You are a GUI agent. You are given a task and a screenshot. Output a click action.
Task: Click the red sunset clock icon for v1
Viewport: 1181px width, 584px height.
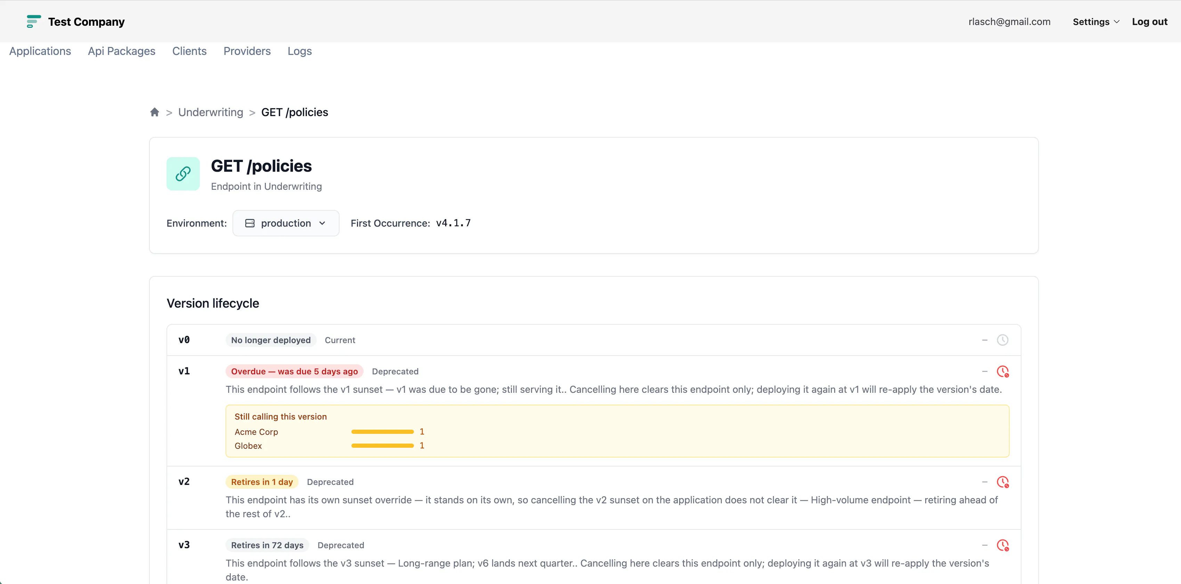click(x=1003, y=371)
